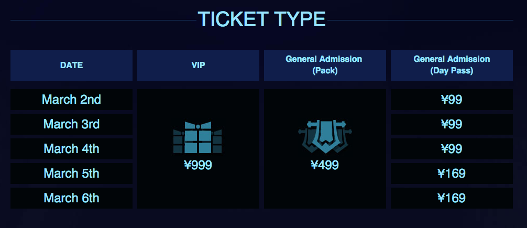Select the March 5th date row
Image resolution: width=527 pixels, height=228 pixels.
[71, 173]
